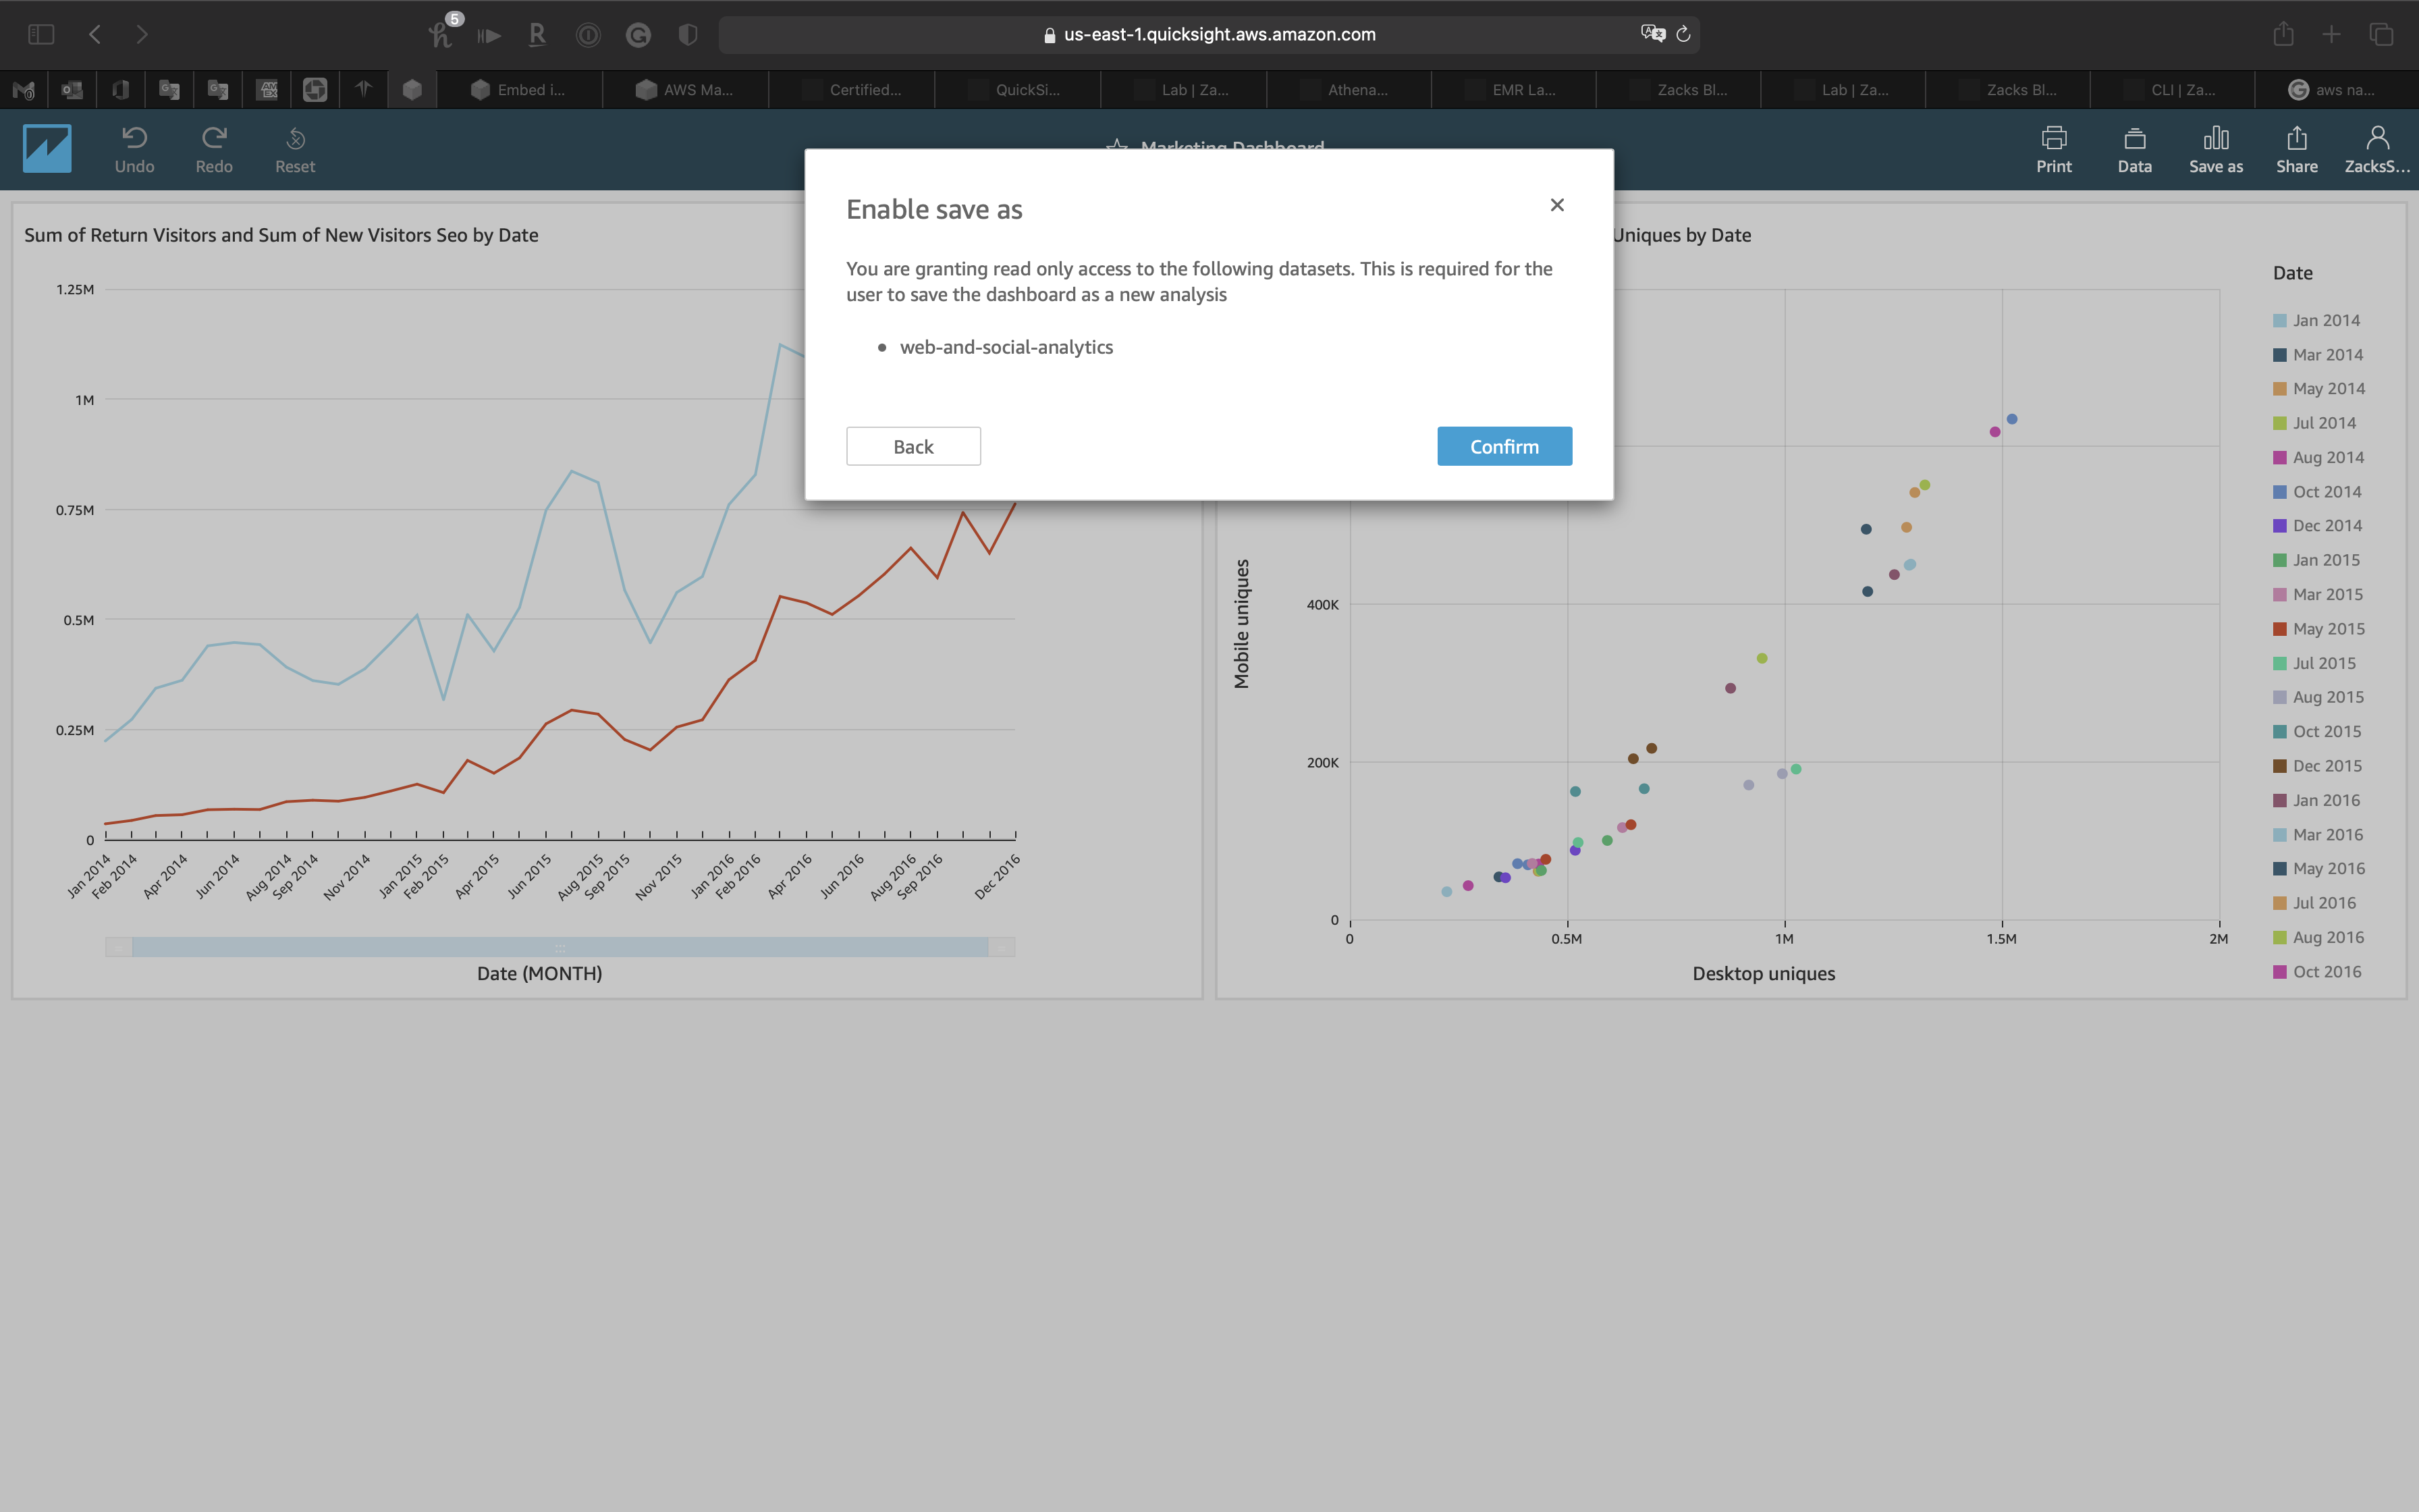Click the QuickSight home logo icon
Screen dimensions: 2419x1512
47,148
